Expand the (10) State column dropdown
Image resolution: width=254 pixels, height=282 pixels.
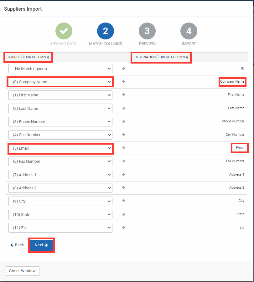tap(60, 215)
